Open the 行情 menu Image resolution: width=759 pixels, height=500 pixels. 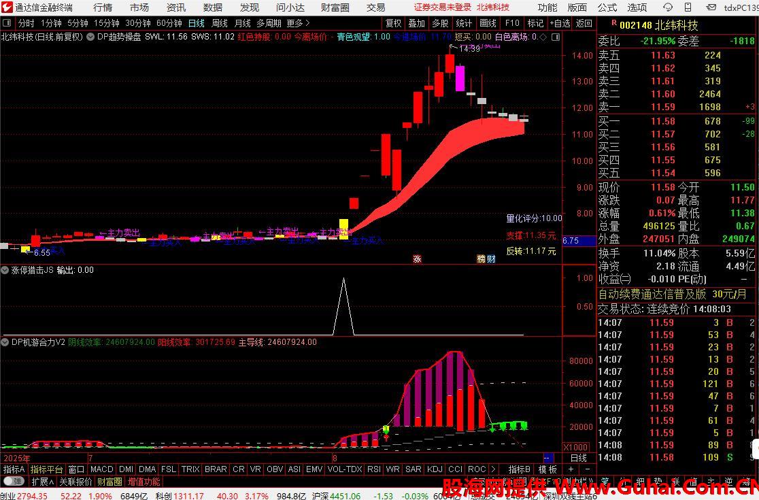102,7
